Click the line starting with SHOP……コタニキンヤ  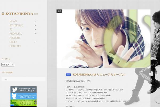(x=85, y=98)
